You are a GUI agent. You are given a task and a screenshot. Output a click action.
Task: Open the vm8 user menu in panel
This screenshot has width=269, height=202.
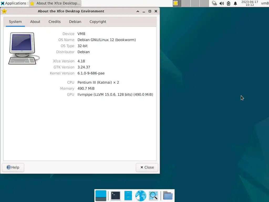point(265,3)
